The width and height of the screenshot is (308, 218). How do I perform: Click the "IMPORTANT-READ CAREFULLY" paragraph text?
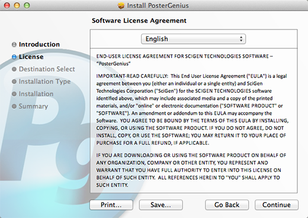[x=192, y=109]
